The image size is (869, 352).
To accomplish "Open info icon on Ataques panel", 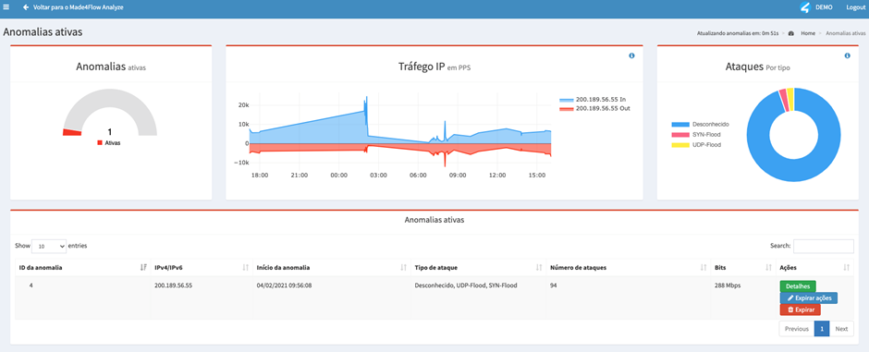I will coord(847,56).
